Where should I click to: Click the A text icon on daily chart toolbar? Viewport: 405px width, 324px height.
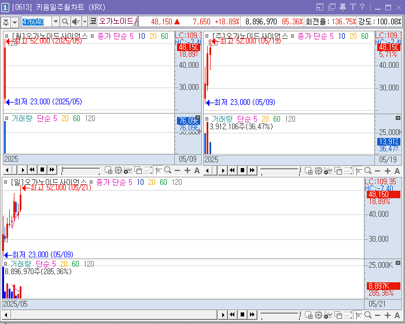tap(397, 315)
